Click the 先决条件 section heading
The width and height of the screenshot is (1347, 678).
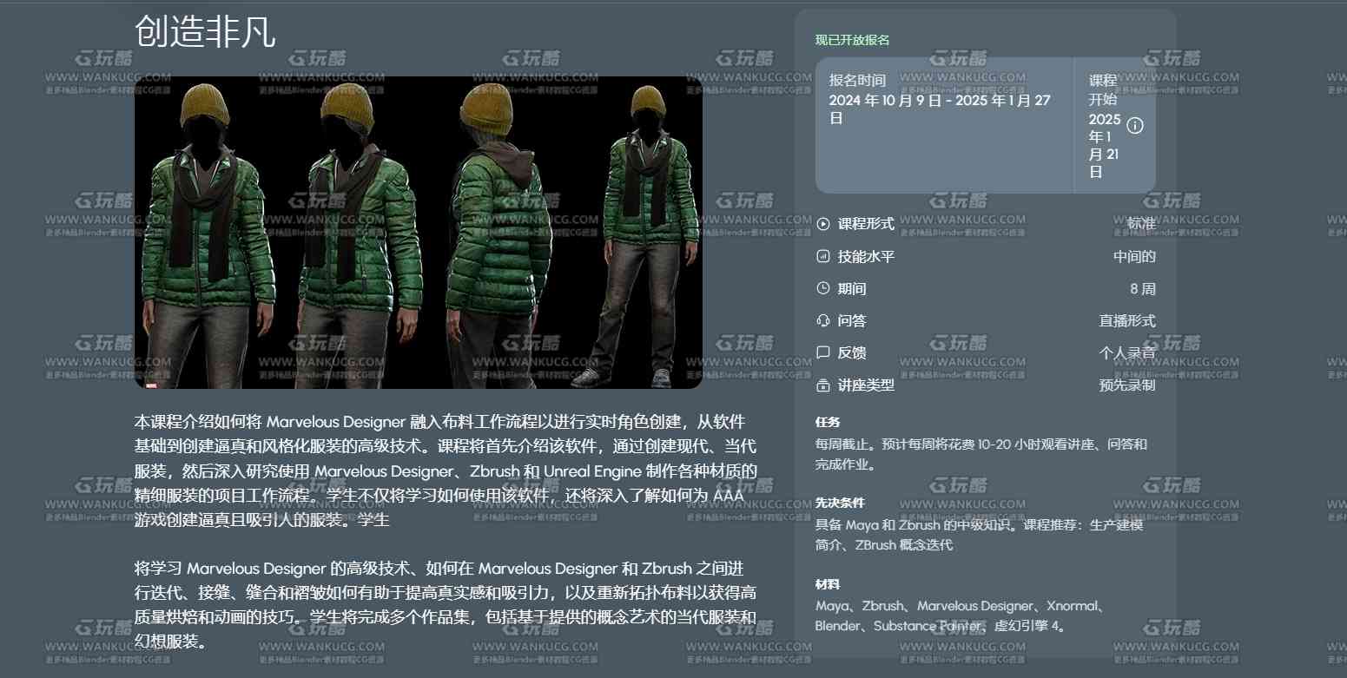pos(840,503)
